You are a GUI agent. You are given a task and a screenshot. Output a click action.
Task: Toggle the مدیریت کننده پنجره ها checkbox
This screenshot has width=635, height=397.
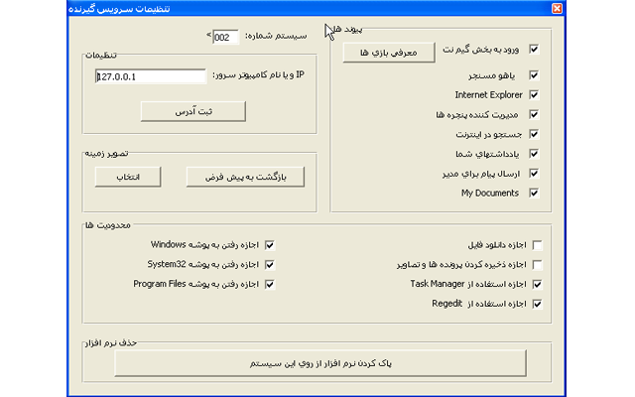click(x=535, y=114)
